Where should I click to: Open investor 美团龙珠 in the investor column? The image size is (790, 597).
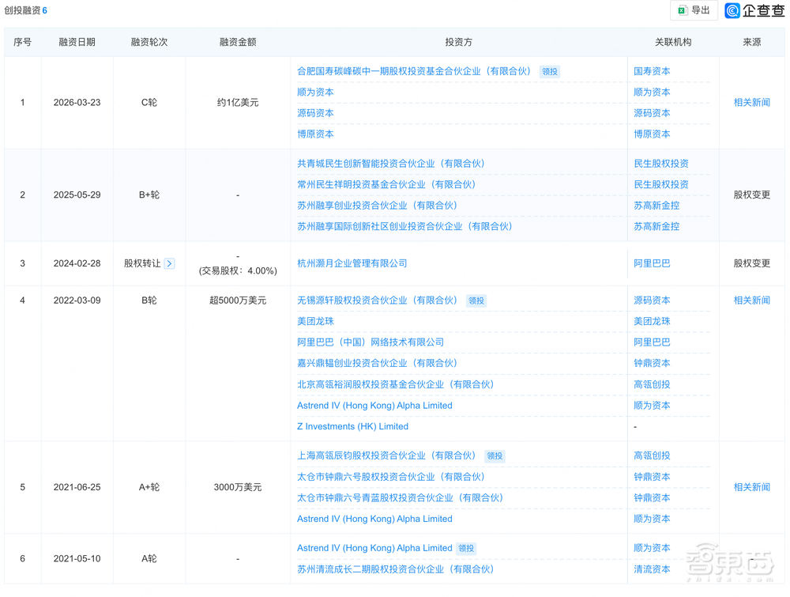(315, 321)
